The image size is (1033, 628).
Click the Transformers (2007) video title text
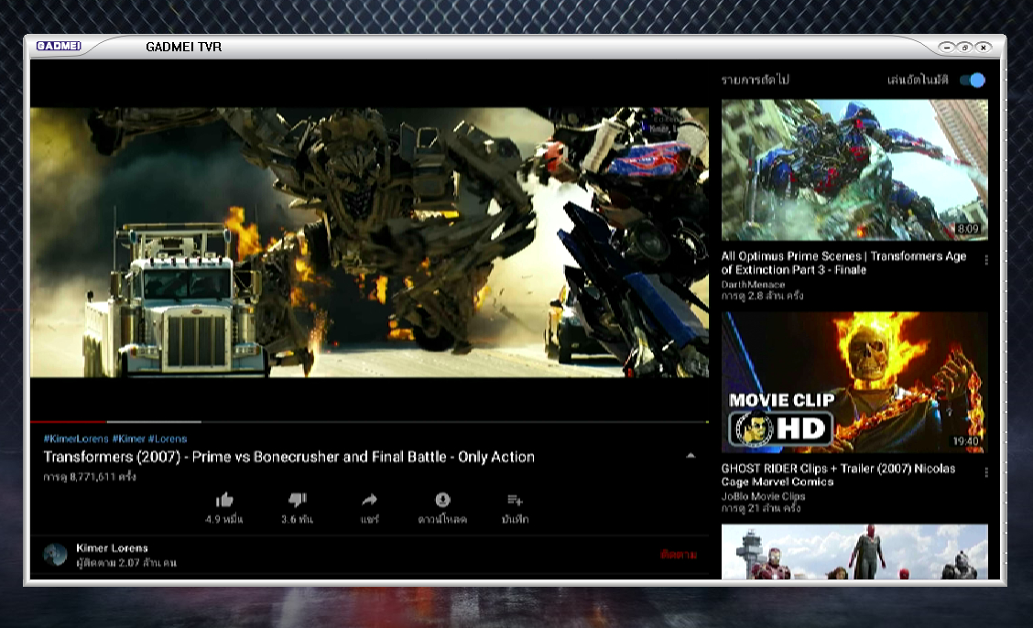pos(289,457)
